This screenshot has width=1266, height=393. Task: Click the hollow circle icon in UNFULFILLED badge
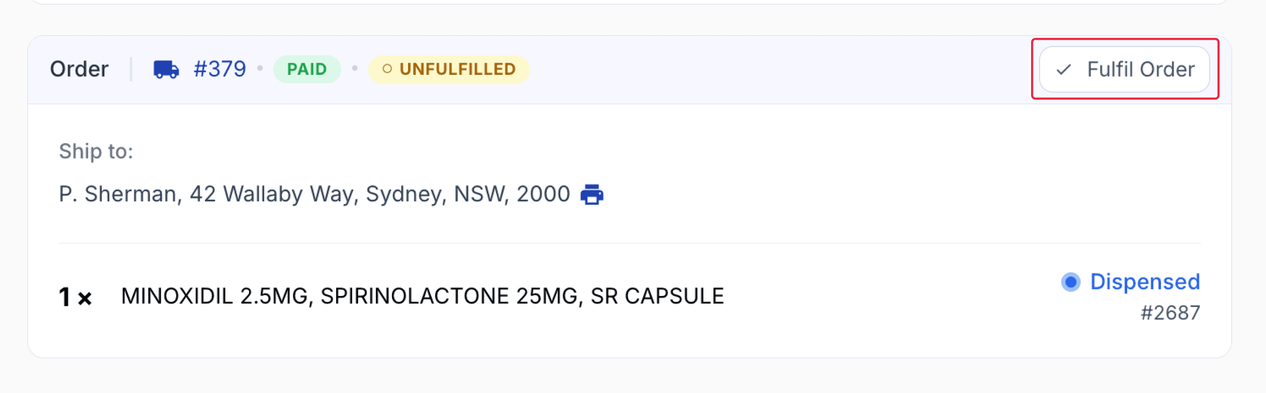coord(387,69)
